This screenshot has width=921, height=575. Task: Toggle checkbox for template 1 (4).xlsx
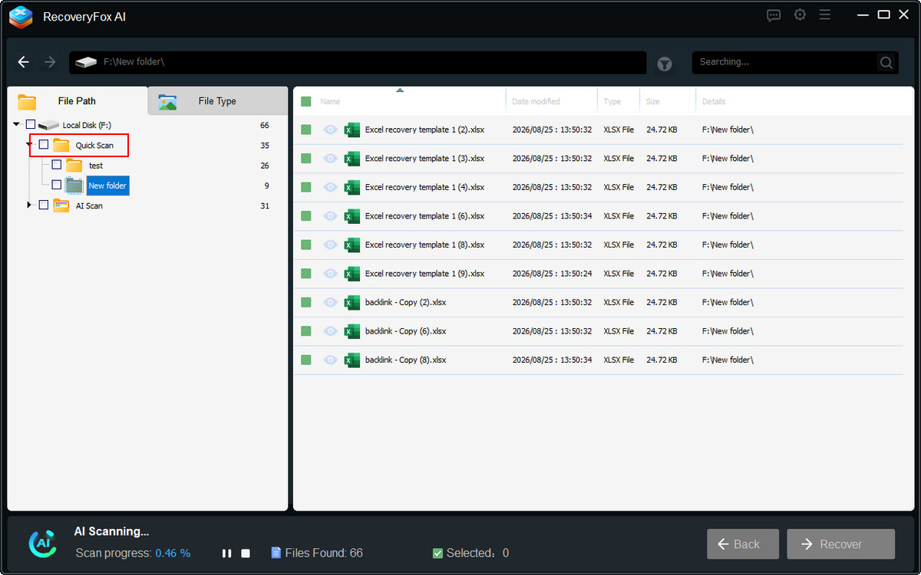point(306,187)
